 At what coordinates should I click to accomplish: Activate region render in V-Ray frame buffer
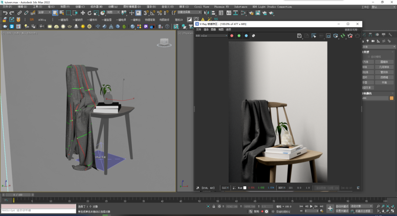pyautogui.click(x=314, y=36)
